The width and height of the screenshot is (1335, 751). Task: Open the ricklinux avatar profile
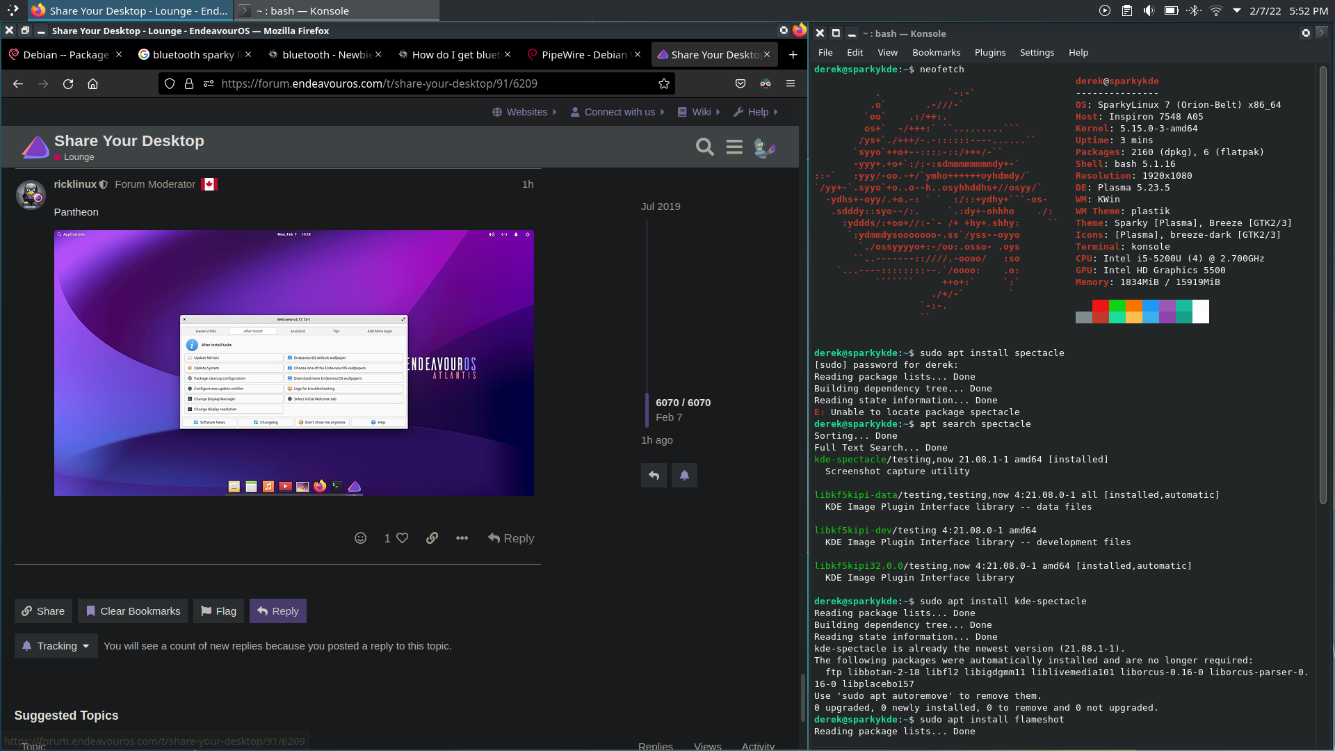(x=31, y=195)
